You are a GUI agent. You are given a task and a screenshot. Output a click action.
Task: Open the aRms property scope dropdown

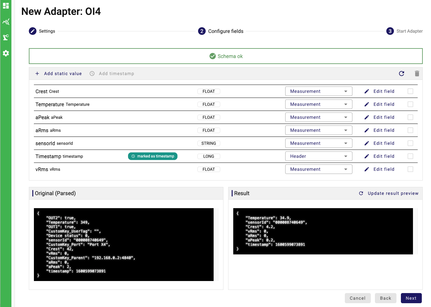tap(318, 130)
